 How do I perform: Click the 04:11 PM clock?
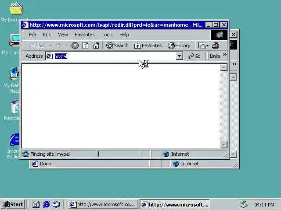(264, 205)
